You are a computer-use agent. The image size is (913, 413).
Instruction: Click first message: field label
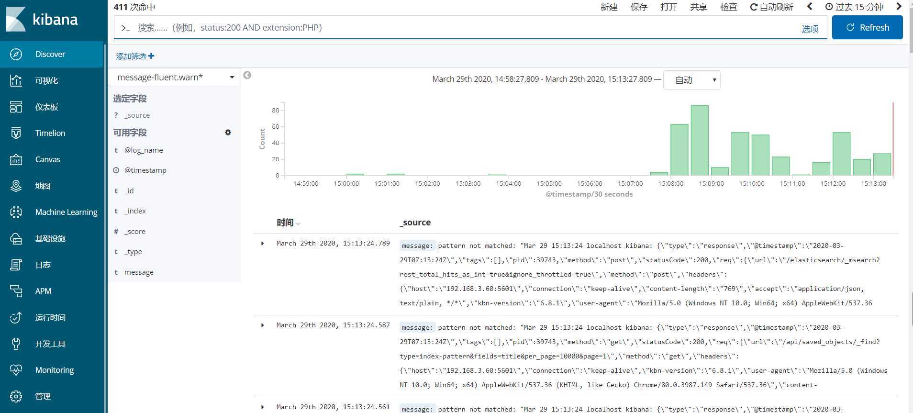417,246
